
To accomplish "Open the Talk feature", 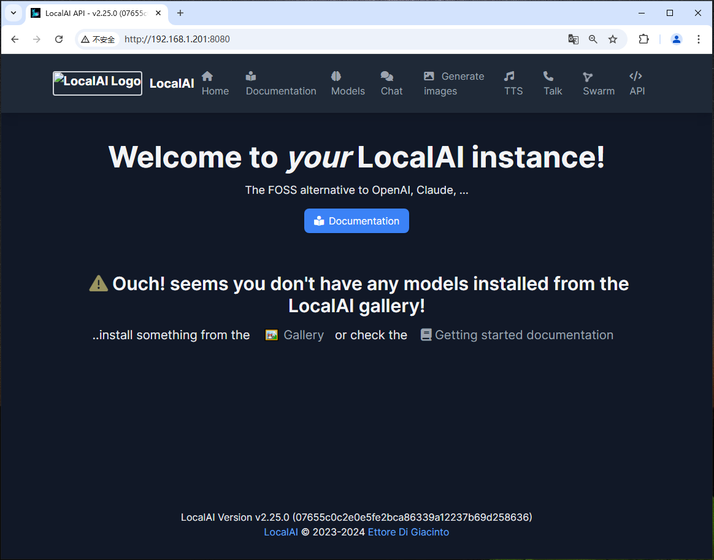I will pos(552,83).
